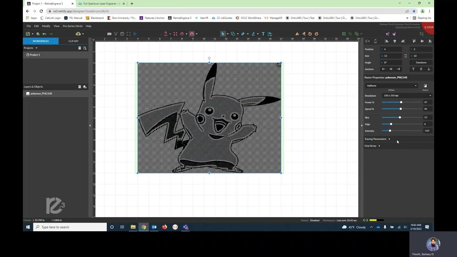Click the Angle R input field
457x257 pixels.
(x=391, y=62)
